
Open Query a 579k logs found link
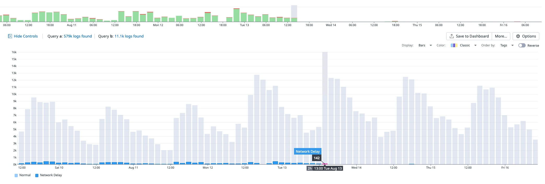coord(78,36)
